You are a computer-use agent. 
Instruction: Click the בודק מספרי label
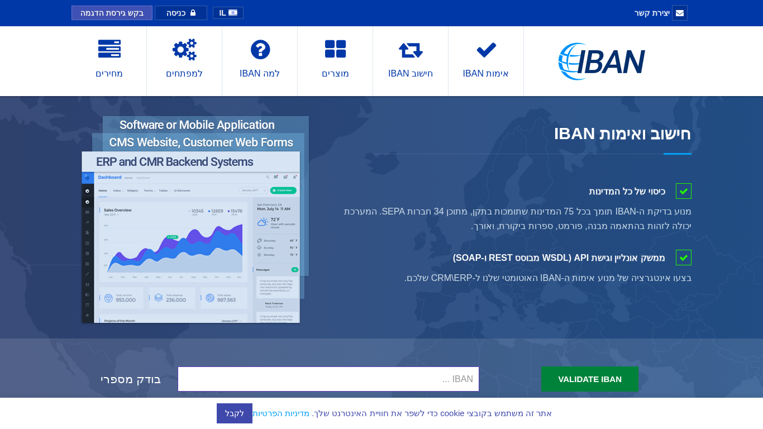[131, 379]
